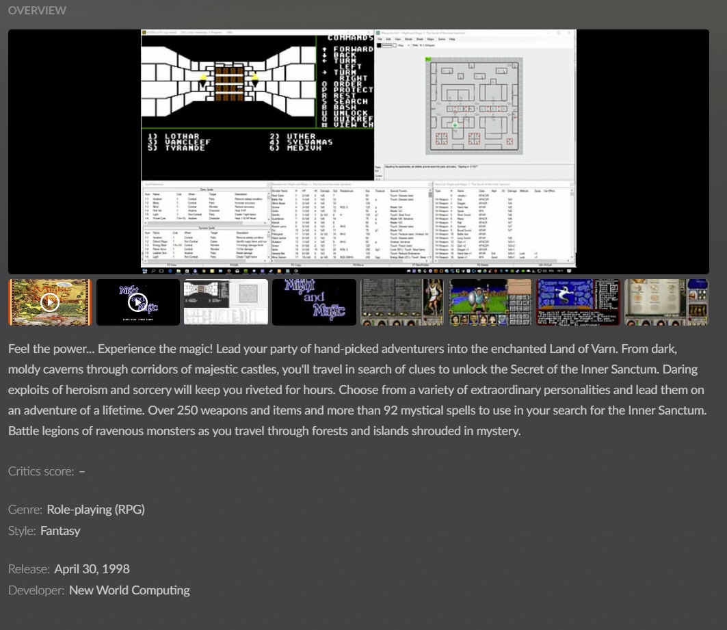This screenshot has width=727, height=630.
Task: Click the Critics score label
Action: (41, 471)
